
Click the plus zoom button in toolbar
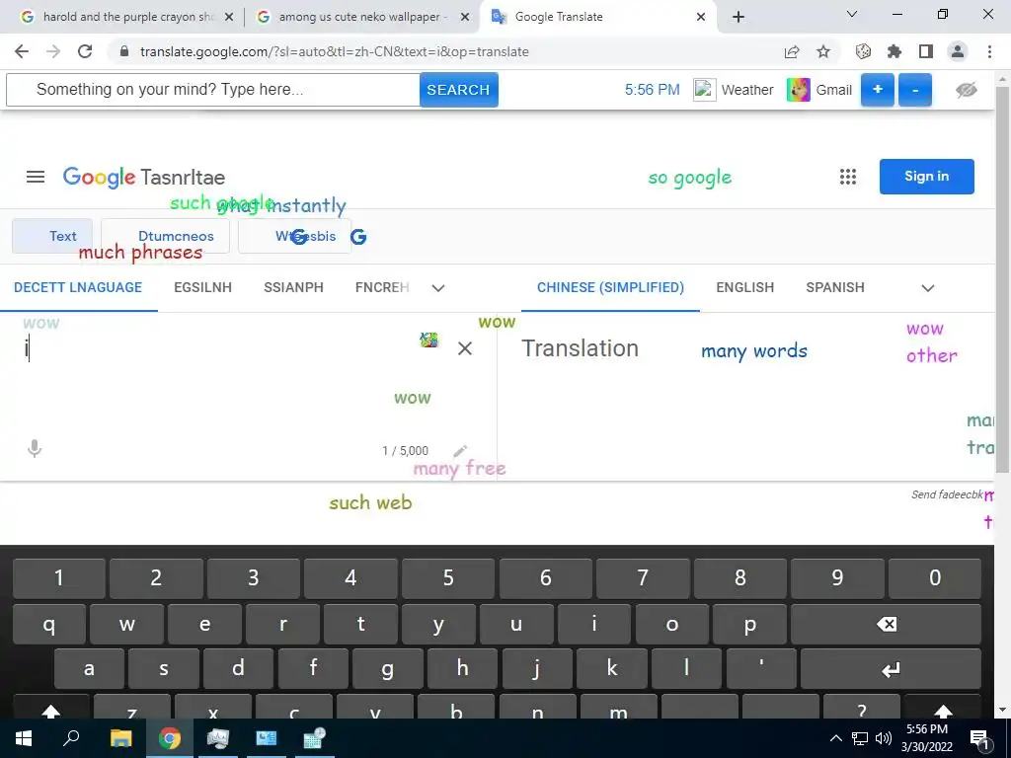(x=878, y=90)
